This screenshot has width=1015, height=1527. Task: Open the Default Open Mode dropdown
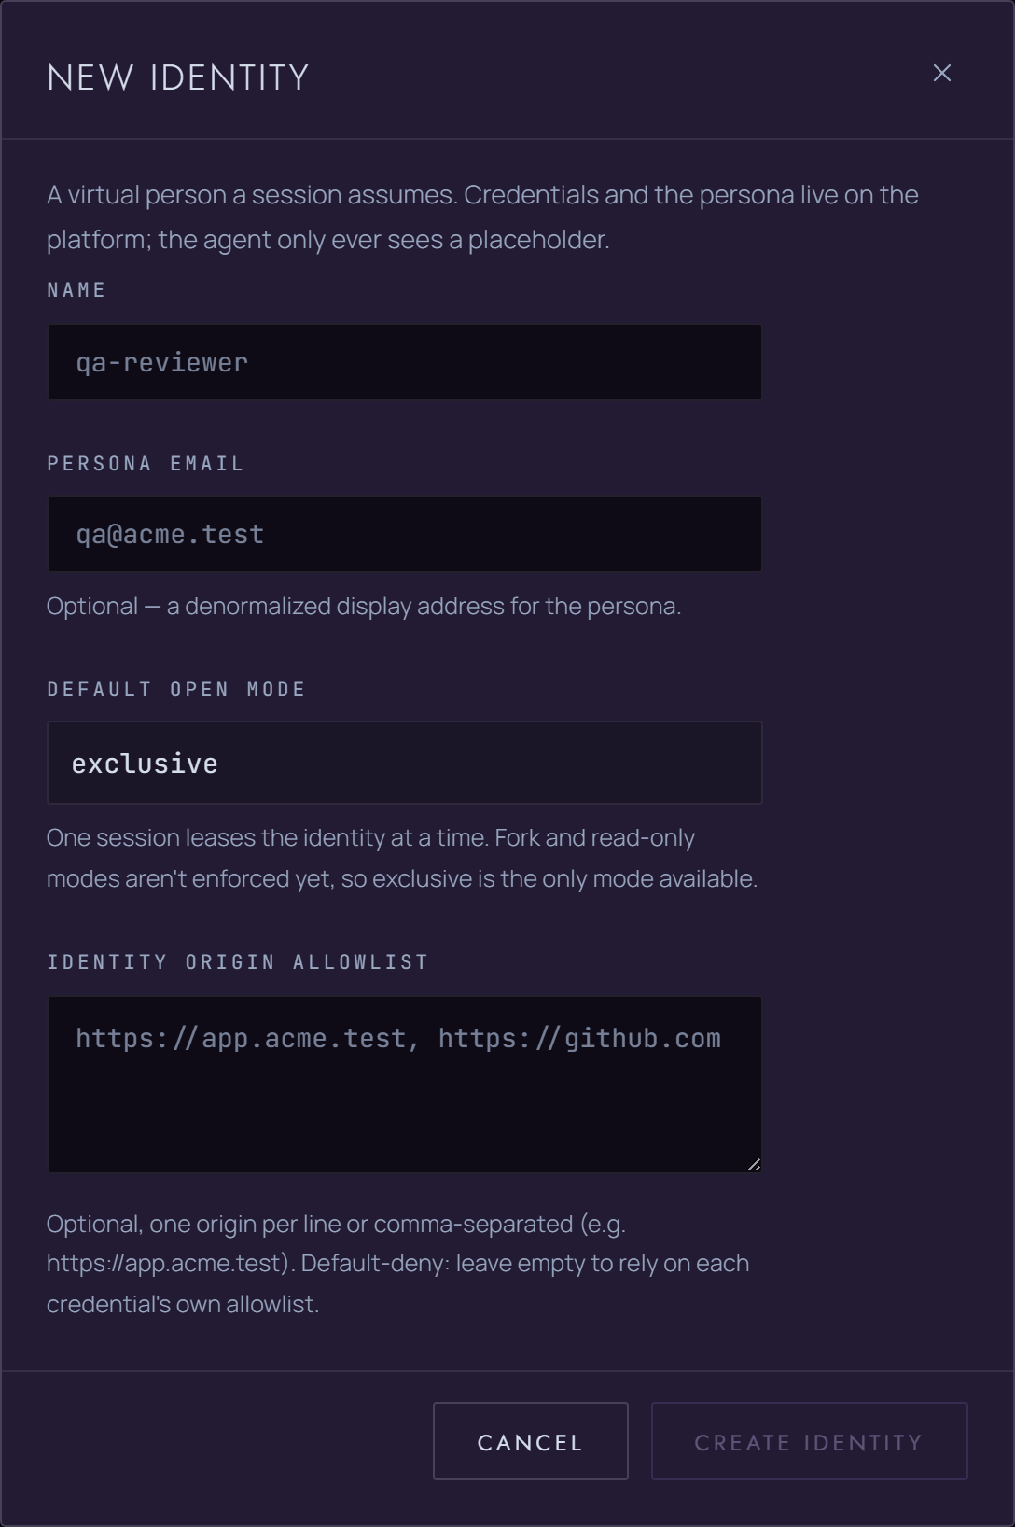click(405, 763)
